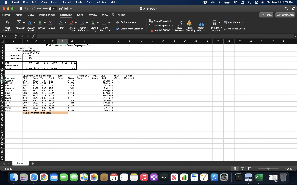The width and height of the screenshot is (297, 185).
Task: Open the Review ribbon tab
Action: point(93,15)
